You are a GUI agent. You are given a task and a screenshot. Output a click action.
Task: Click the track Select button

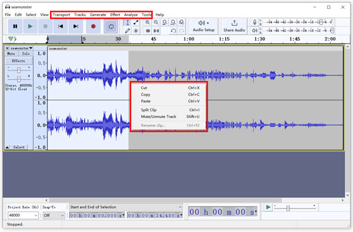click(x=19, y=147)
